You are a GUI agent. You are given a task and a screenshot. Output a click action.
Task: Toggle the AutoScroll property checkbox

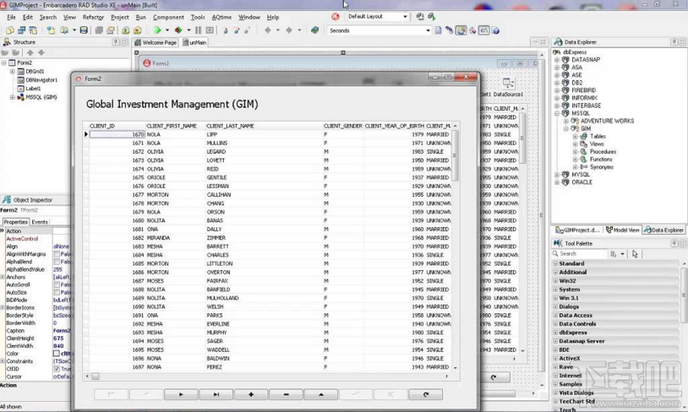tap(57, 285)
